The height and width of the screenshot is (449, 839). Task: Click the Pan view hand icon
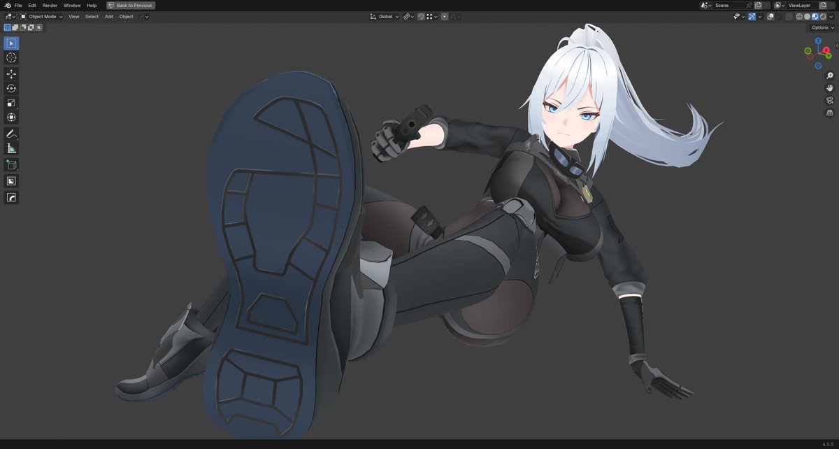pyautogui.click(x=830, y=87)
